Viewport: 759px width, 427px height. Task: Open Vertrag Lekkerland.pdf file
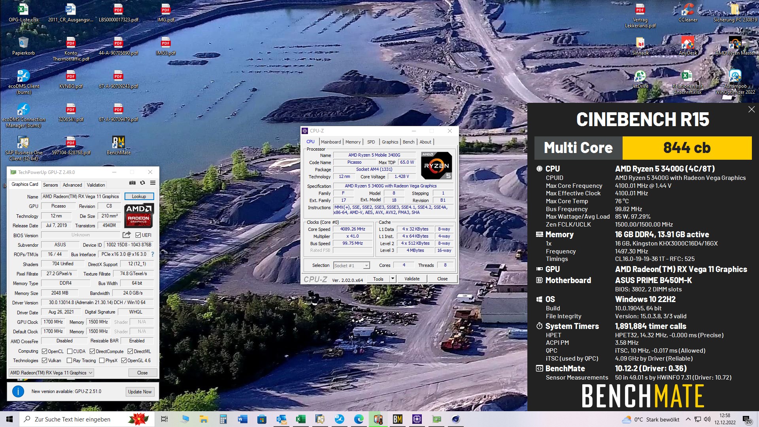point(640,15)
